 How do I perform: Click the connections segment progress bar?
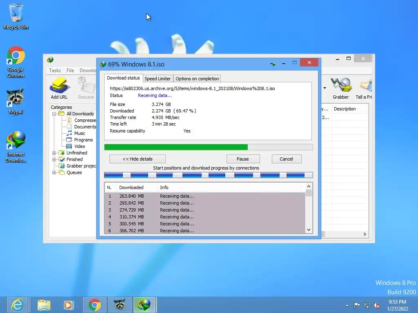(x=209, y=175)
